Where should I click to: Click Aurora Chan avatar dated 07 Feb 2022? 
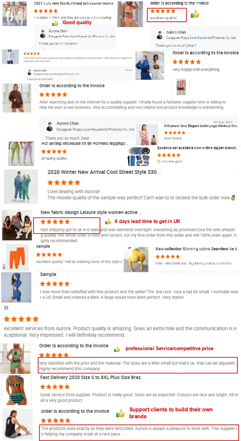coord(50,126)
